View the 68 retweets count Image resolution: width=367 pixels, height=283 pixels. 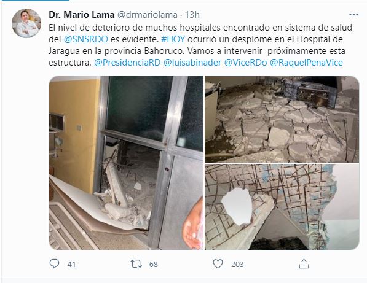(154, 265)
